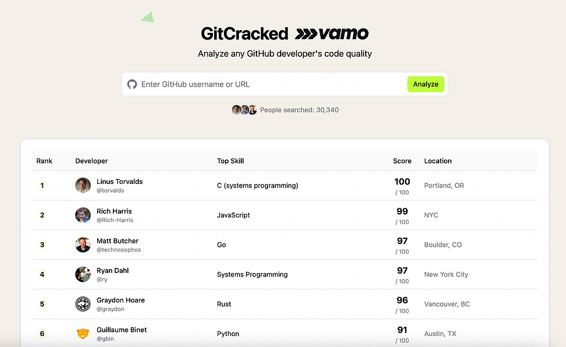This screenshot has height=347, width=566.
Task: Click Guillaume Binet's fox avatar
Action: pyautogui.click(x=83, y=334)
